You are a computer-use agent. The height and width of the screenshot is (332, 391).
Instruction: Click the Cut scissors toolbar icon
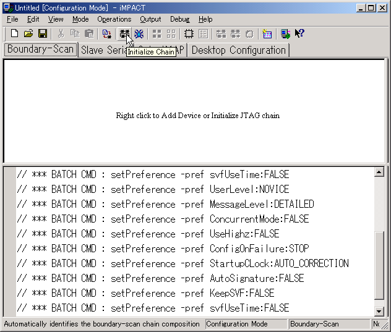[61, 34]
